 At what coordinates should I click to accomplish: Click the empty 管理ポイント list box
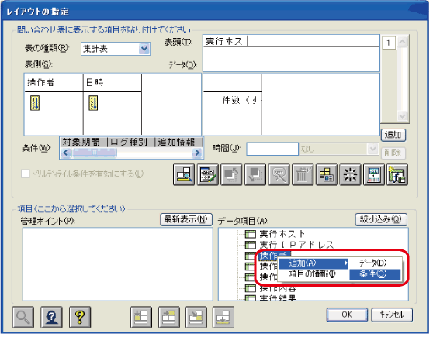coord(118,264)
